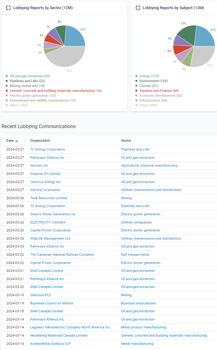Open Agricultural chemical manufacturing sector link
This screenshot has width=217, height=350.
[149, 166]
